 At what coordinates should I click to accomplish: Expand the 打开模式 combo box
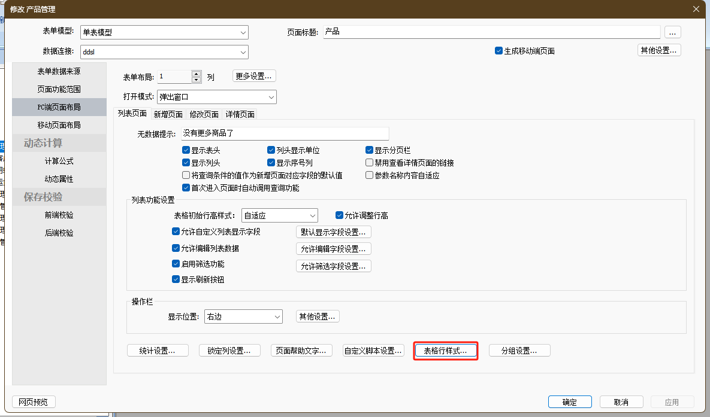coord(271,97)
